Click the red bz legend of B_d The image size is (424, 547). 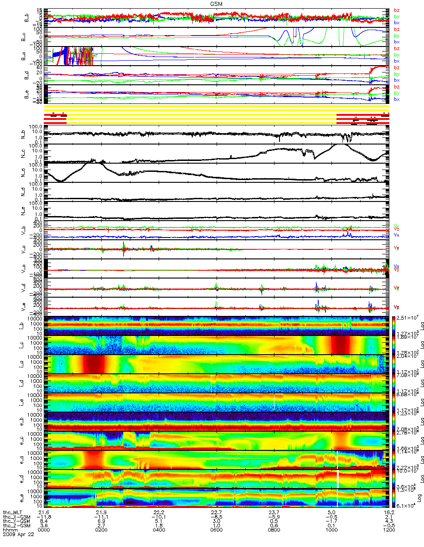397,67
